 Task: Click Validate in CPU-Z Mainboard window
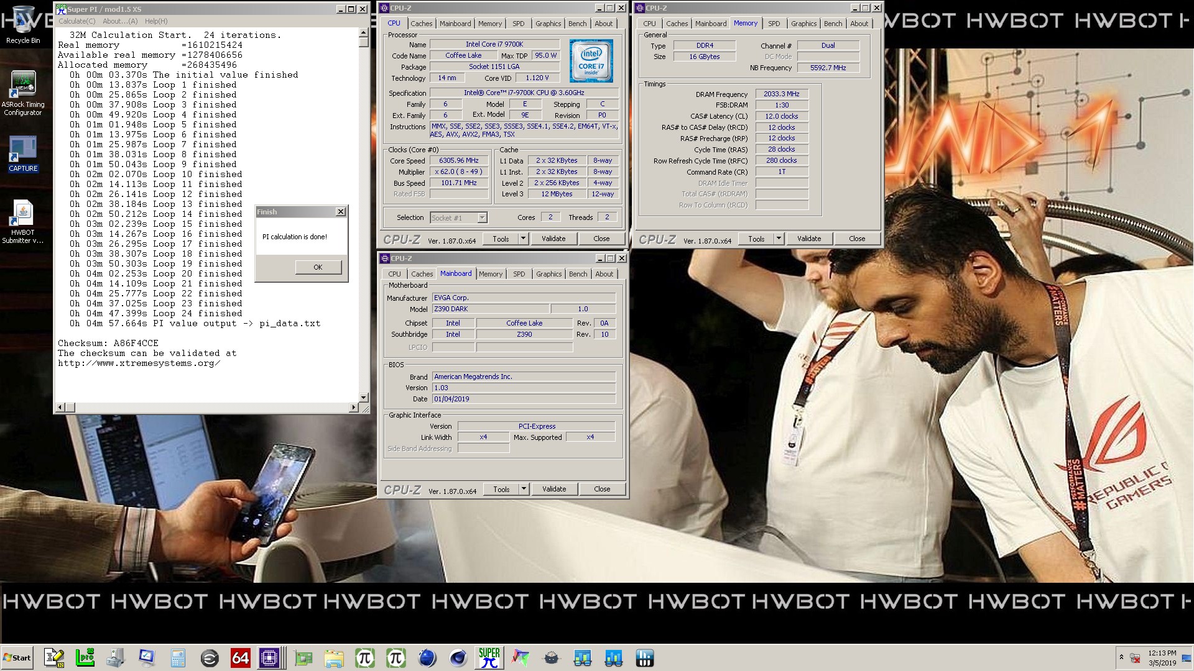(554, 489)
